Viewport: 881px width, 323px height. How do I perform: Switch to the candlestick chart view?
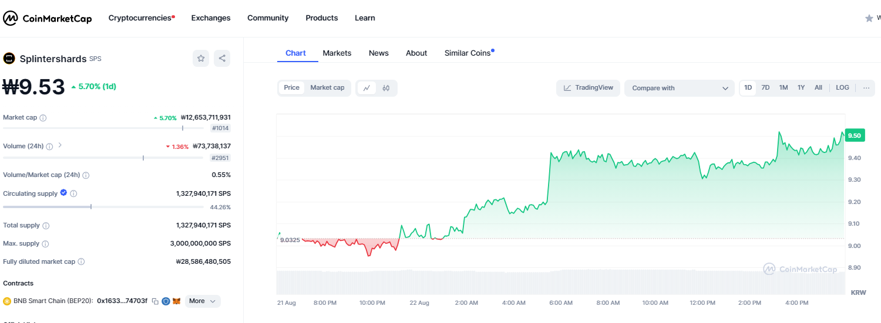tap(386, 88)
